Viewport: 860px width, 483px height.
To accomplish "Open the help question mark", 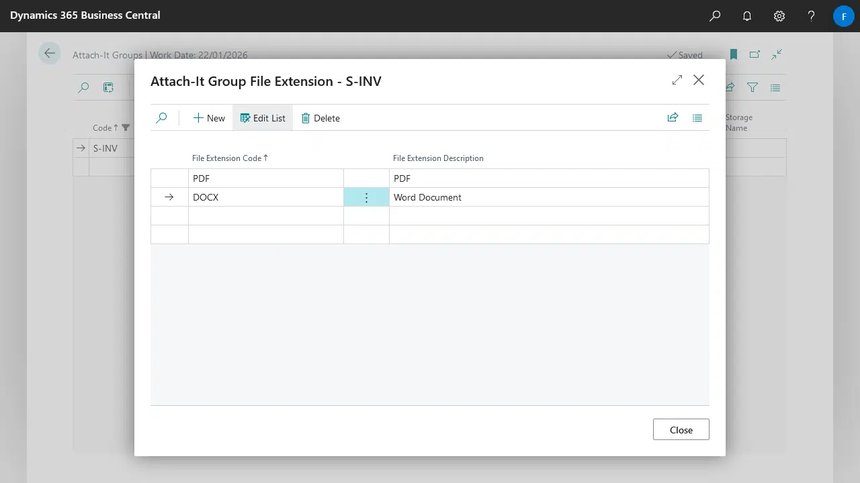I will pos(812,16).
